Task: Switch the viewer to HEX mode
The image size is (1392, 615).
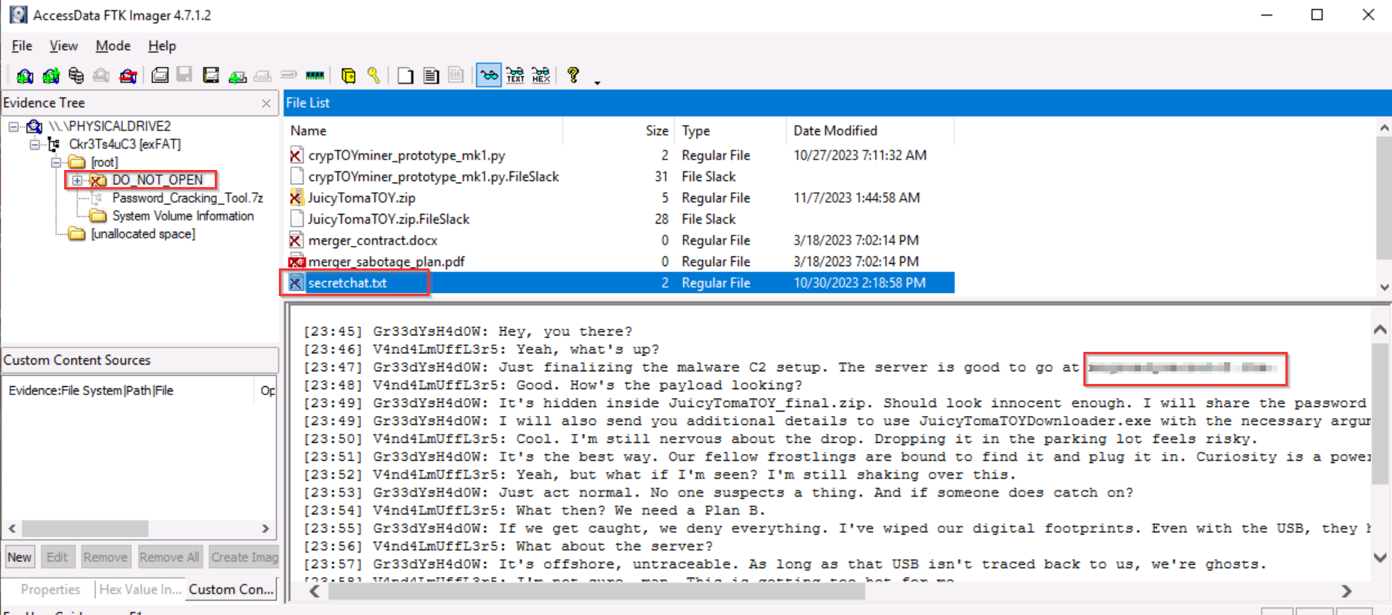Action: [x=541, y=75]
